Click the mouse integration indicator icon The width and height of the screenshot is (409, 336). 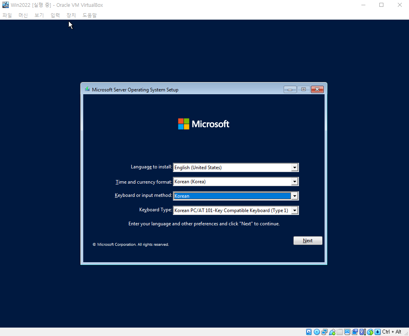click(370, 332)
